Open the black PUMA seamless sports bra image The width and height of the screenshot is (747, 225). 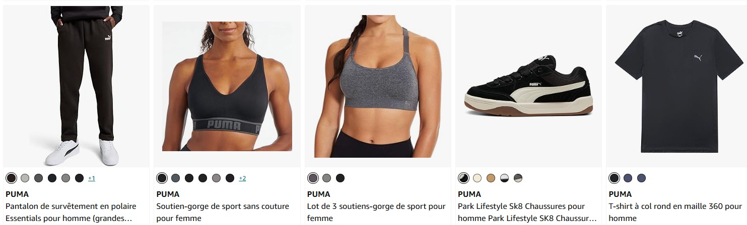[x=227, y=86]
